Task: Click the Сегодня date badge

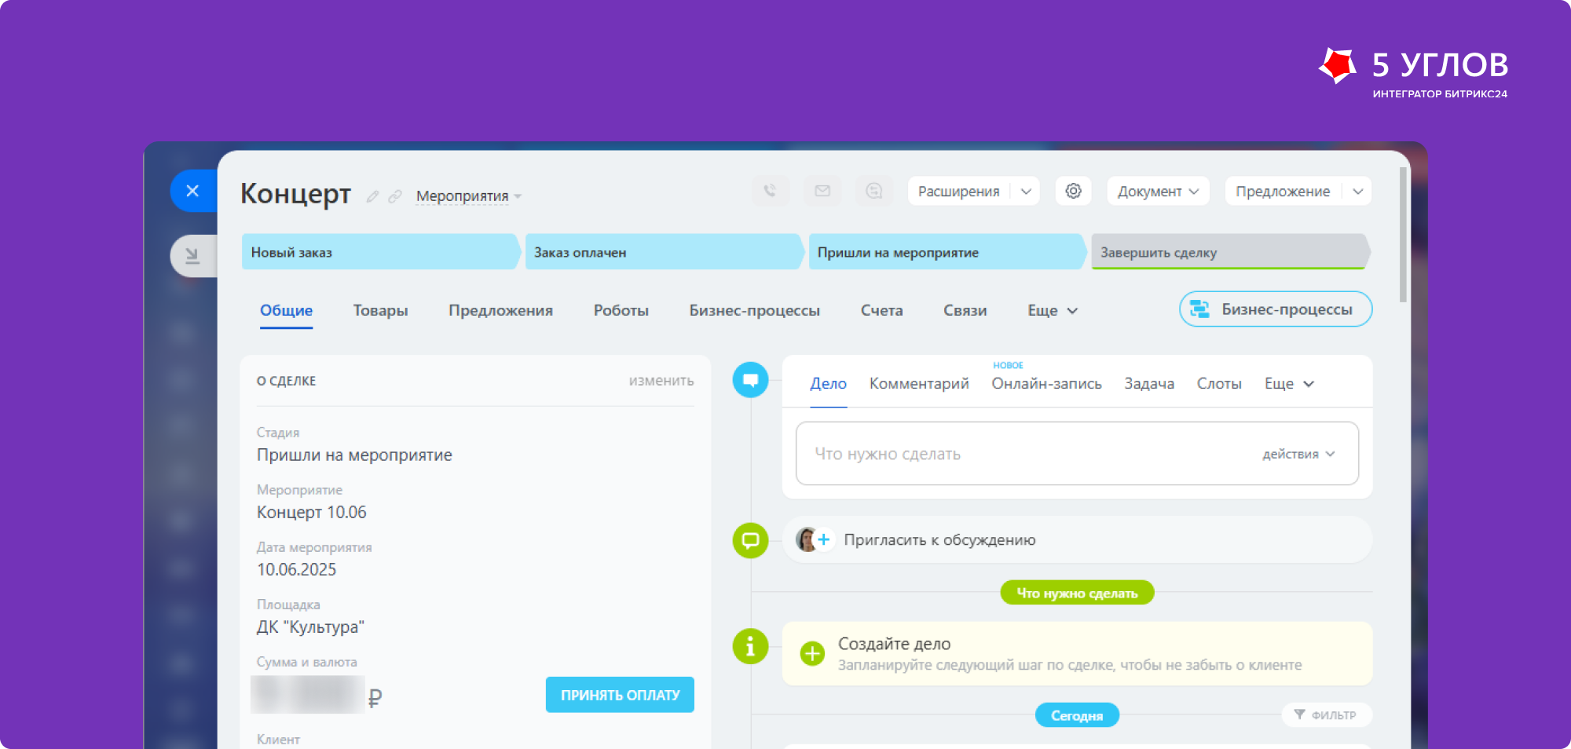Action: click(1077, 715)
